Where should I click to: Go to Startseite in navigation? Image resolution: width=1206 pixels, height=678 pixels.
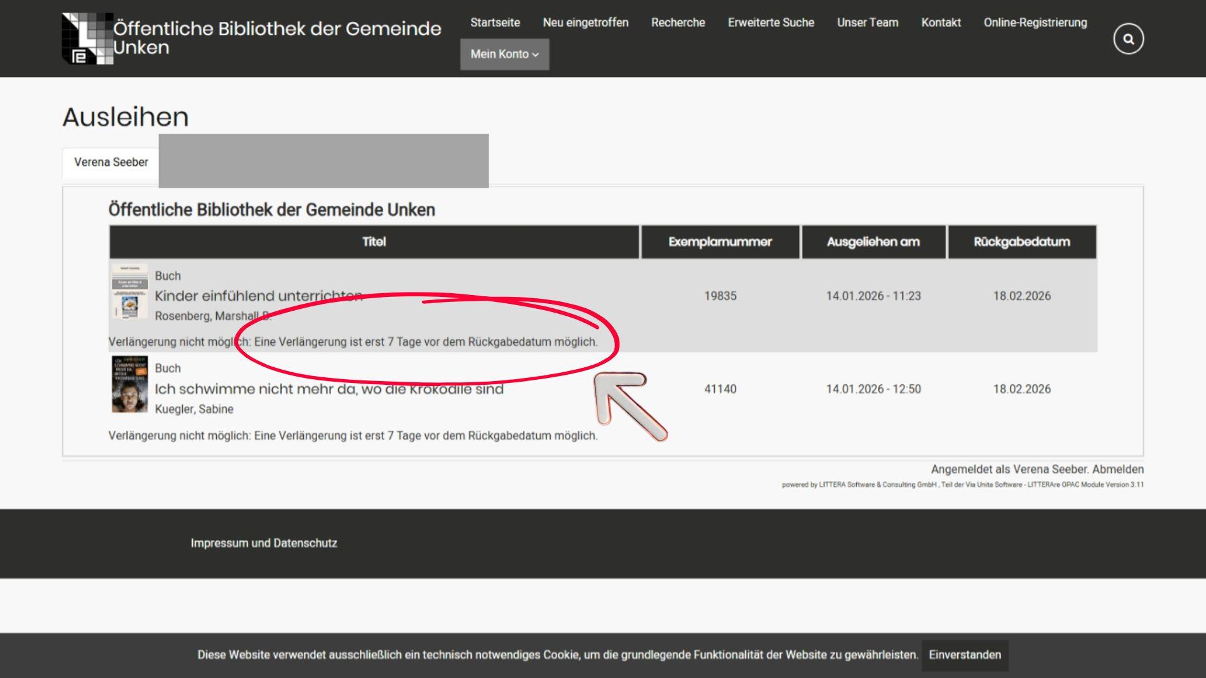[x=495, y=23]
